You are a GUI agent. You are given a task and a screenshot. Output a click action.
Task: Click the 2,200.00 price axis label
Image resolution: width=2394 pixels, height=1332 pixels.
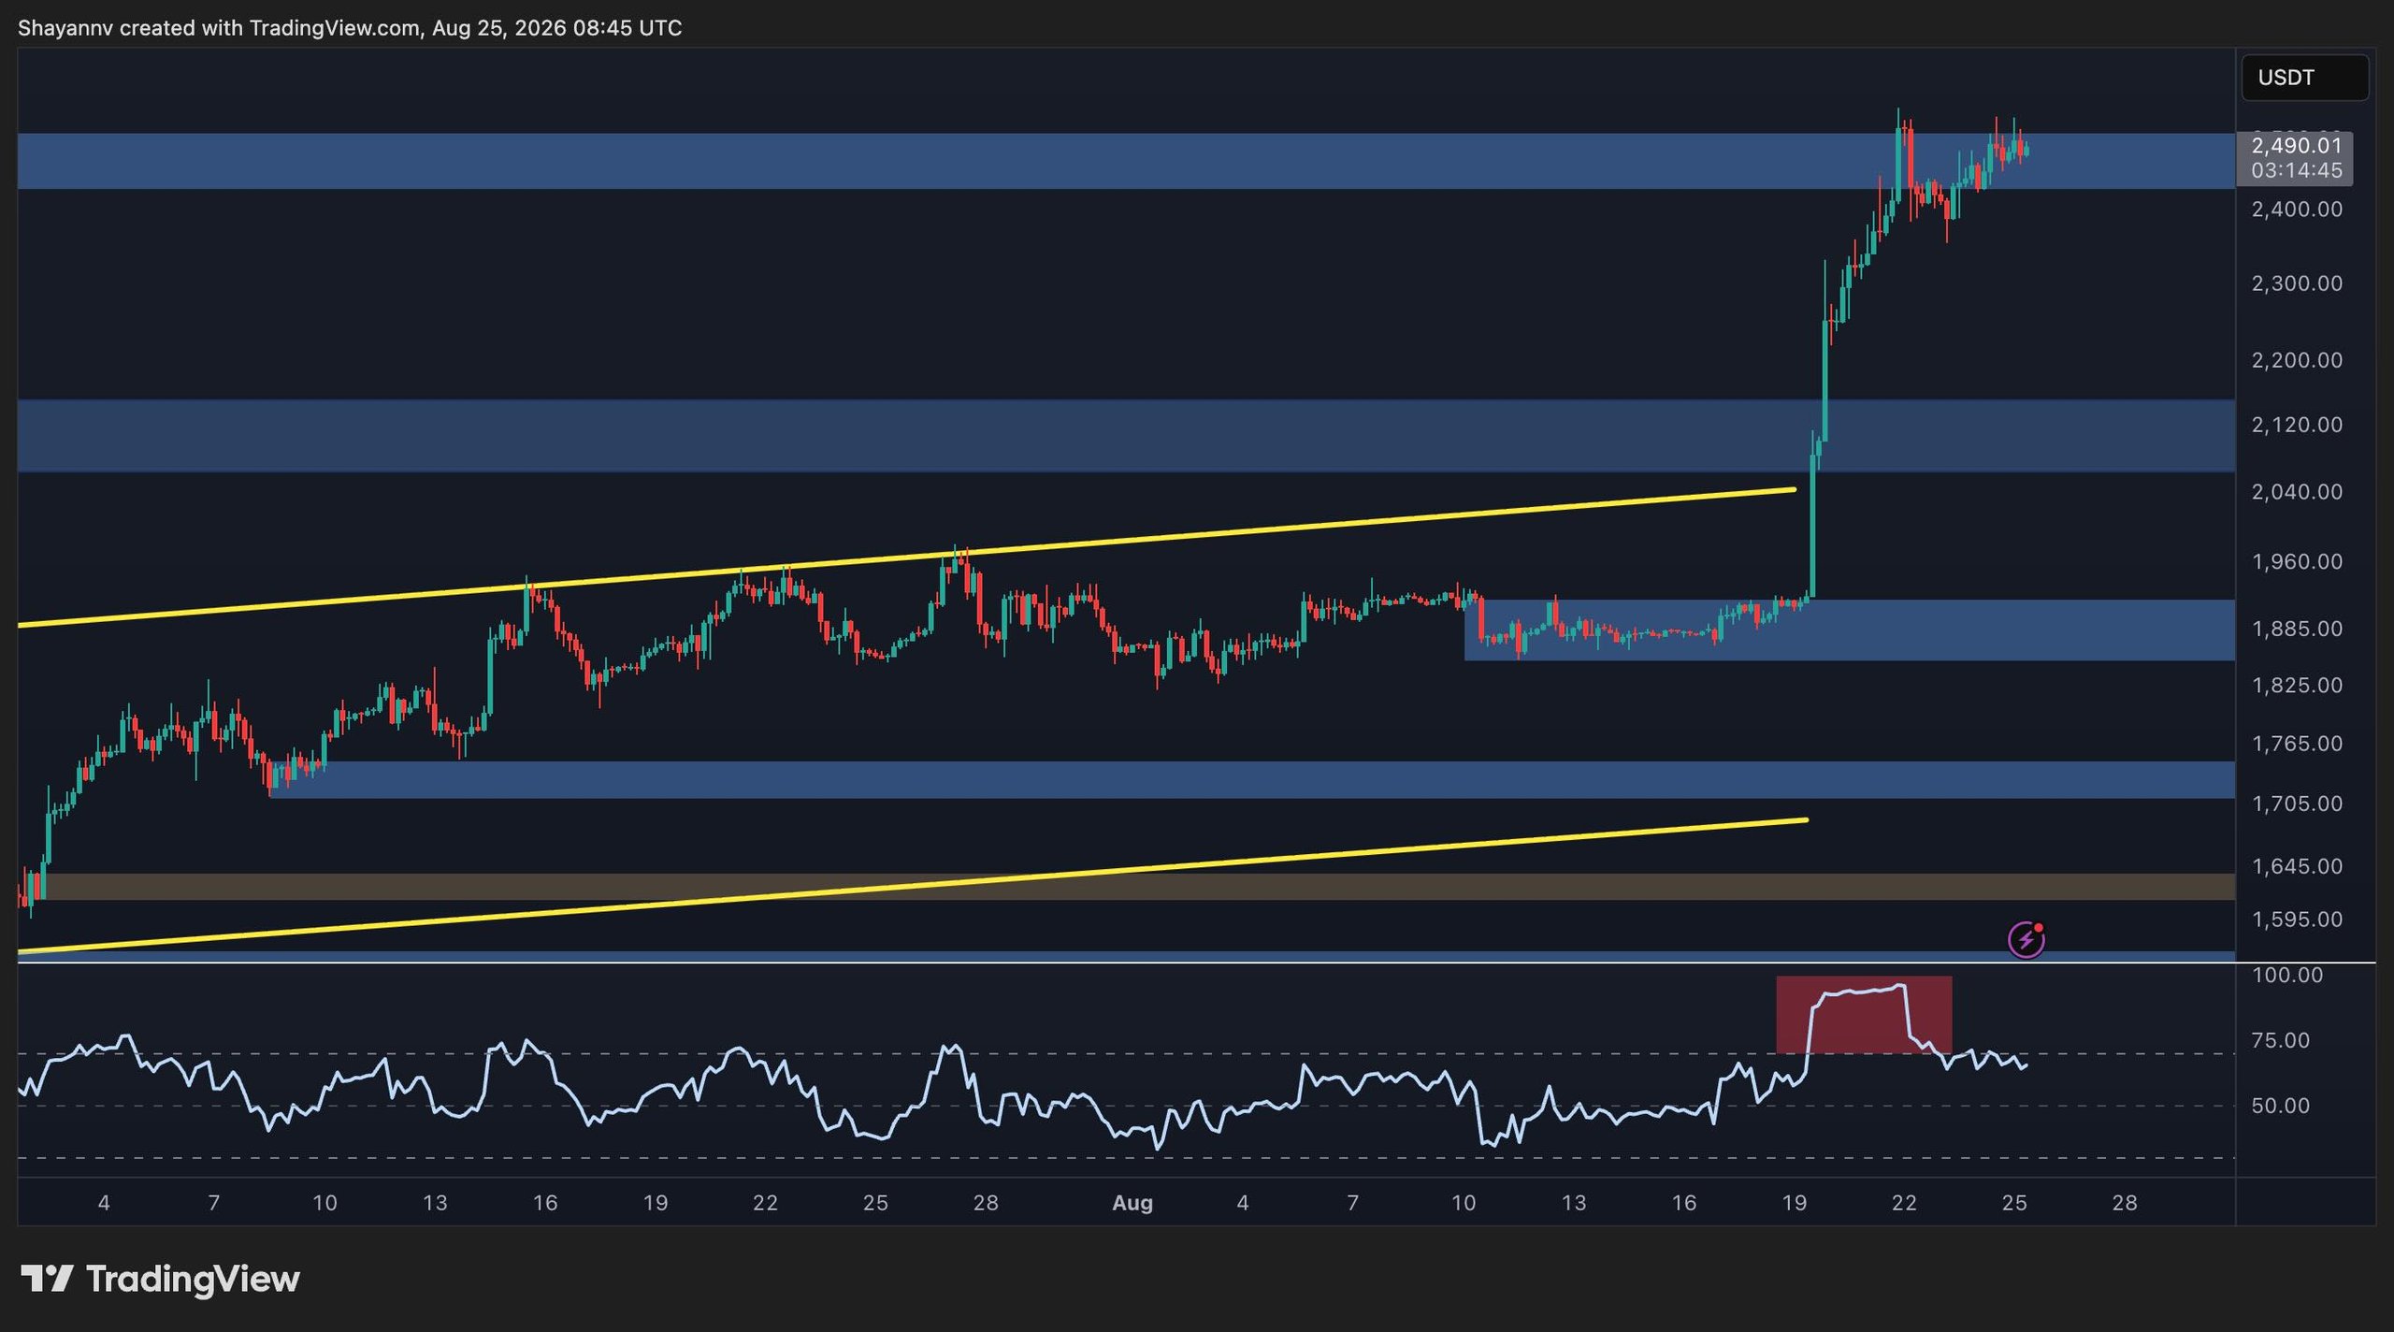[2297, 360]
